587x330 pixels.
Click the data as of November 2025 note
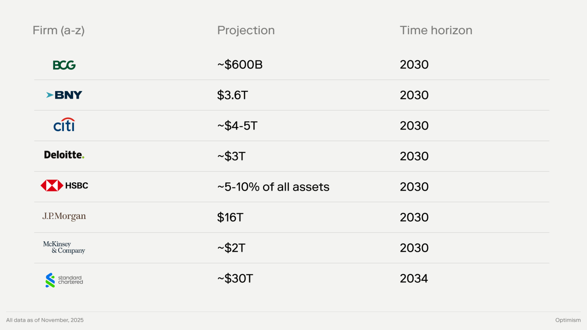click(45, 320)
